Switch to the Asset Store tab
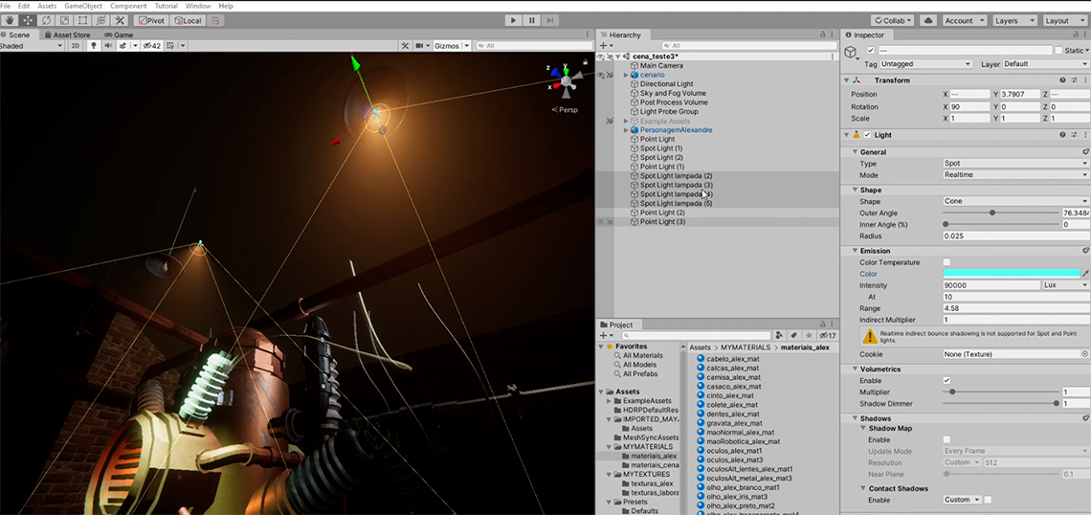 tap(71, 34)
